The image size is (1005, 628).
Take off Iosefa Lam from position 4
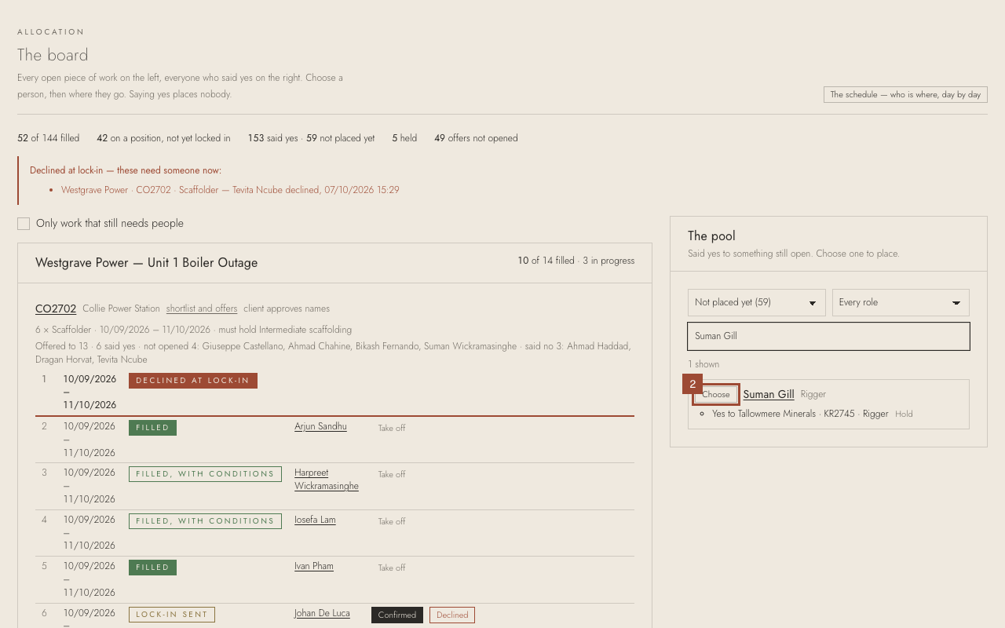[x=392, y=521]
